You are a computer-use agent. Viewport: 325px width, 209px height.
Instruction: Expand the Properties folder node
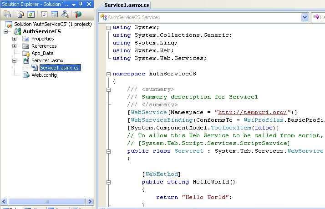(14, 39)
